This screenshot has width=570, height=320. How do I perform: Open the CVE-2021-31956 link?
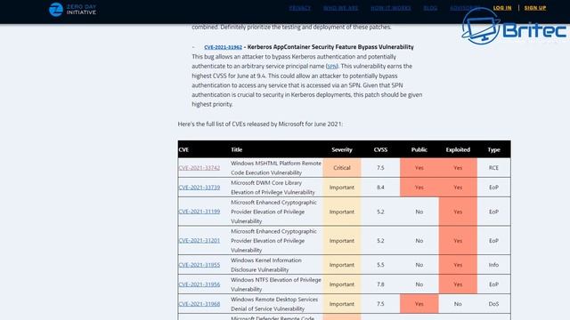point(199,284)
